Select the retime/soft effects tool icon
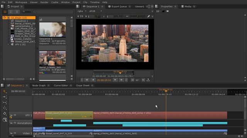Image resolution: width=247 pixels, height=138 pixels. (5, 120)
